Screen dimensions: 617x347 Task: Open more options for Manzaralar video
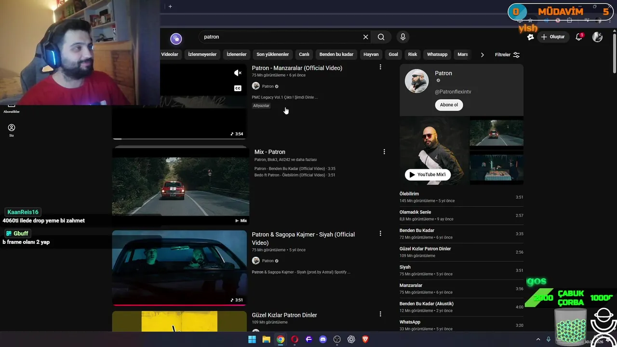tap(380, 67)
